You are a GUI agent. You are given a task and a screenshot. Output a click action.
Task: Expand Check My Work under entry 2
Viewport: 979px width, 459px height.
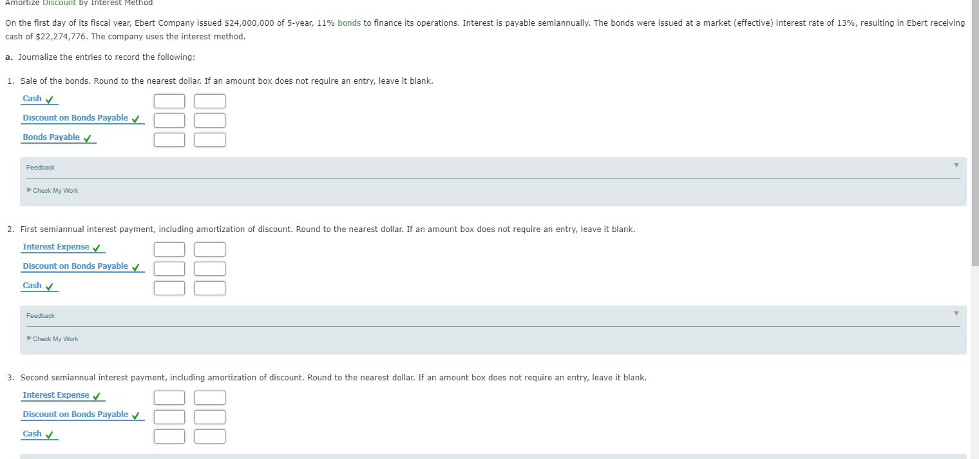54,338
